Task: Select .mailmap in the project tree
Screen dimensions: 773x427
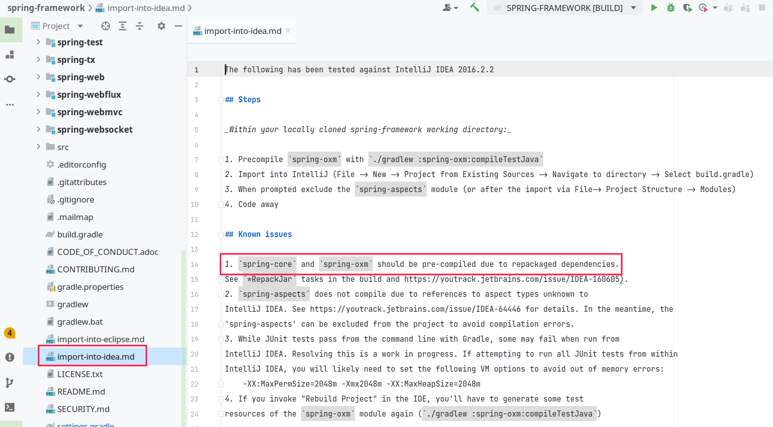Action: (75, 217)
